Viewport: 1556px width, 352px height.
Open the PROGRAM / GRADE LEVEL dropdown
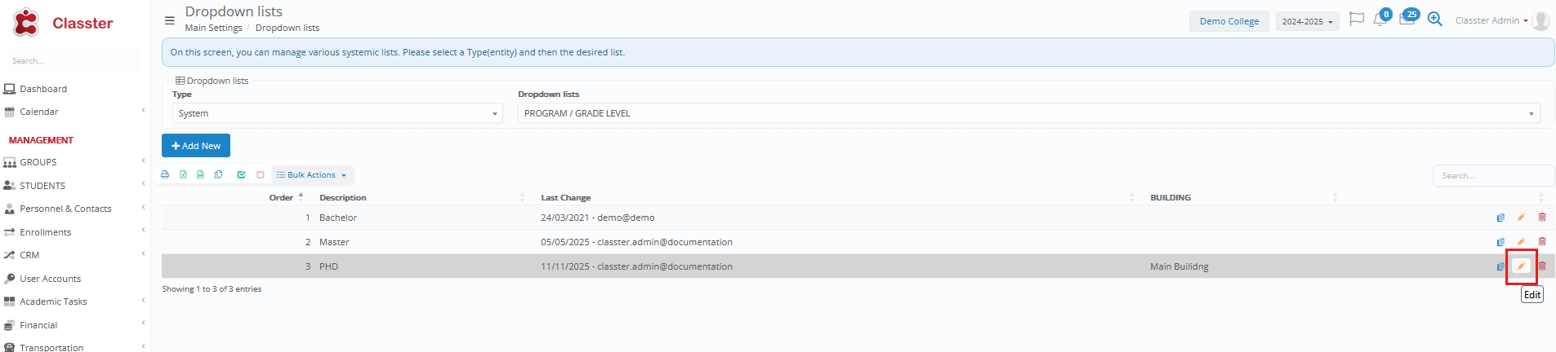pyautogui.click(x=1028, y=114)
